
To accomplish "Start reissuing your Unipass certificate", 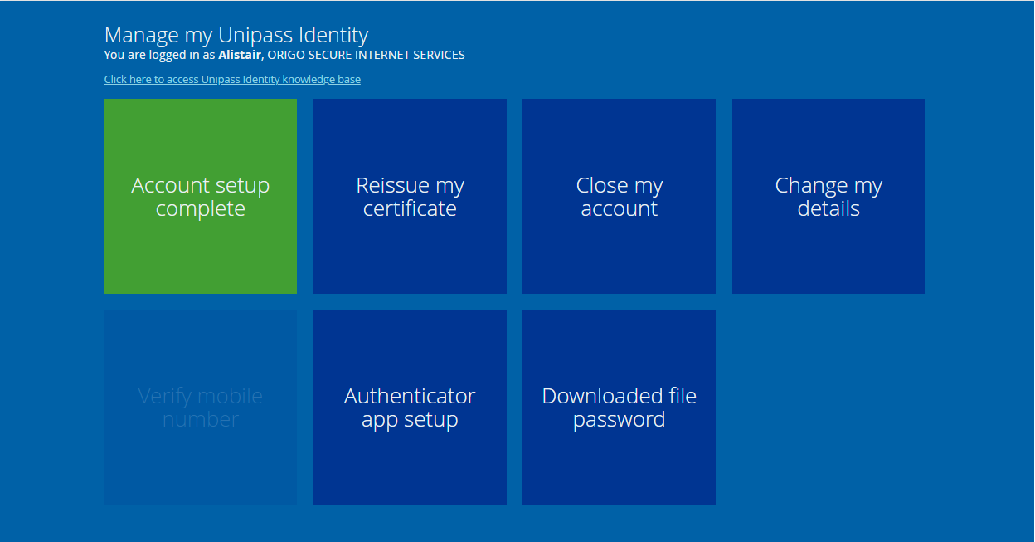I will pyautogui.click(x=410, y=196).
